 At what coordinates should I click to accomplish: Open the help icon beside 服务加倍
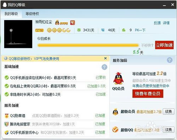[x=170, y=60]
